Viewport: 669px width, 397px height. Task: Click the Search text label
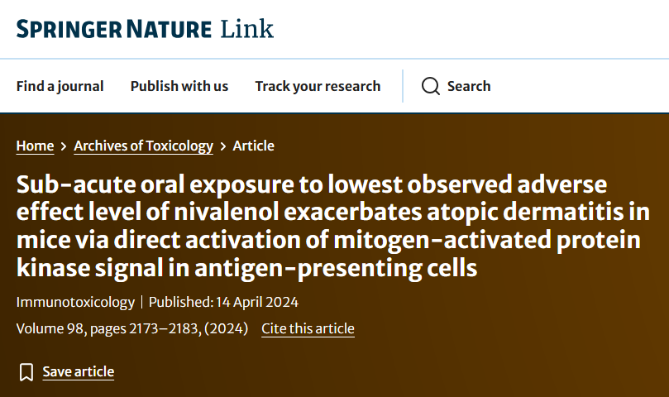469,86
